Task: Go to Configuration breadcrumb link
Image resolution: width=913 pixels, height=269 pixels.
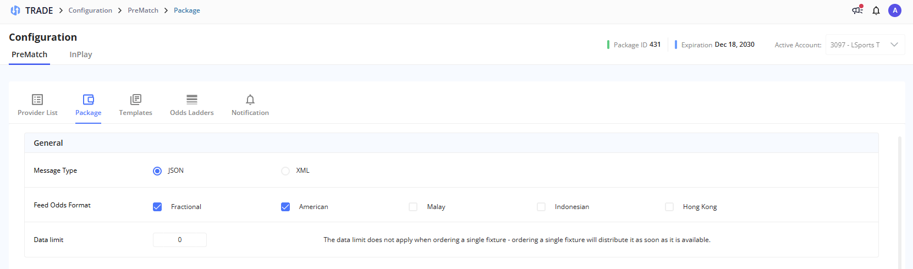Action: point(90,10)
